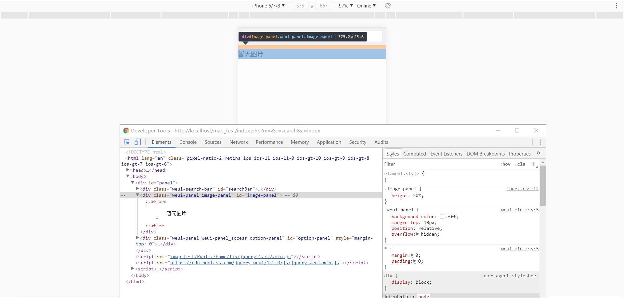Screen dimensions: 624x298
Task: Expand the padding shorthand triangle
Action: pyautogui.click(x=415, y=261)
